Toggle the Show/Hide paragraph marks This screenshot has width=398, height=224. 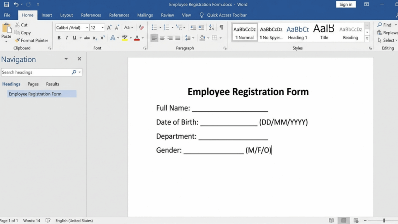pos(222,28)
